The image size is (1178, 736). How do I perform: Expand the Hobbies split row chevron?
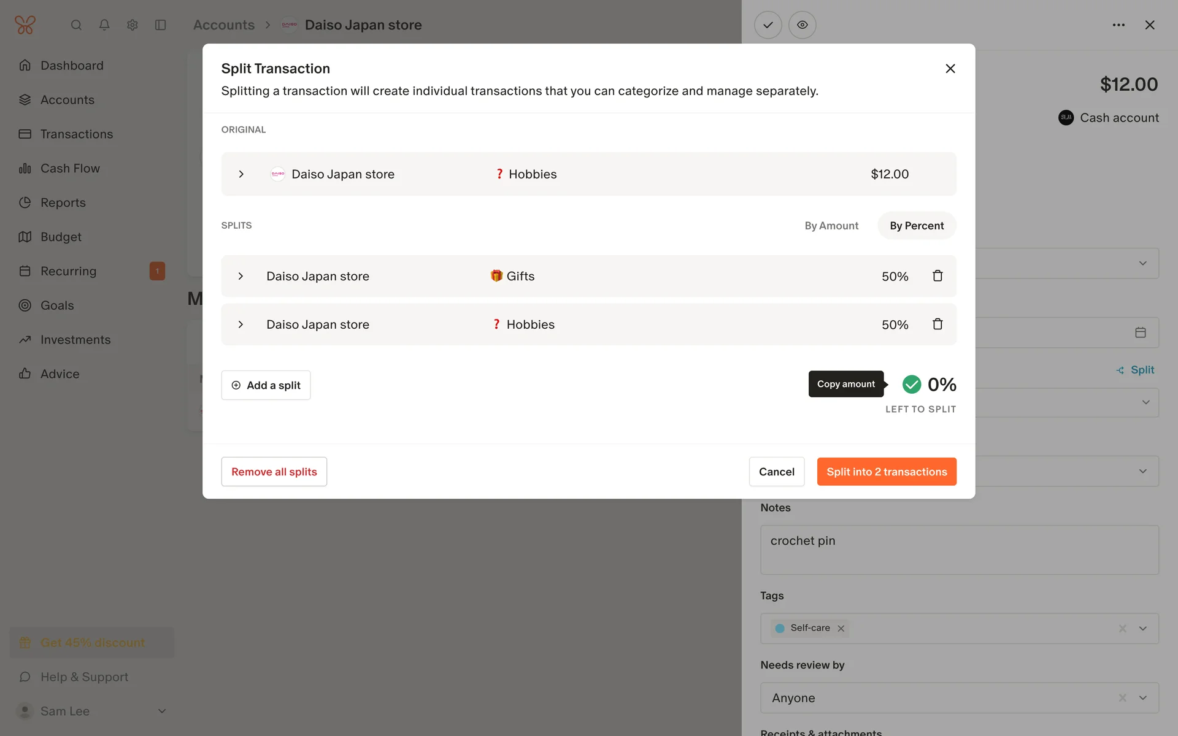click(241, 324)
